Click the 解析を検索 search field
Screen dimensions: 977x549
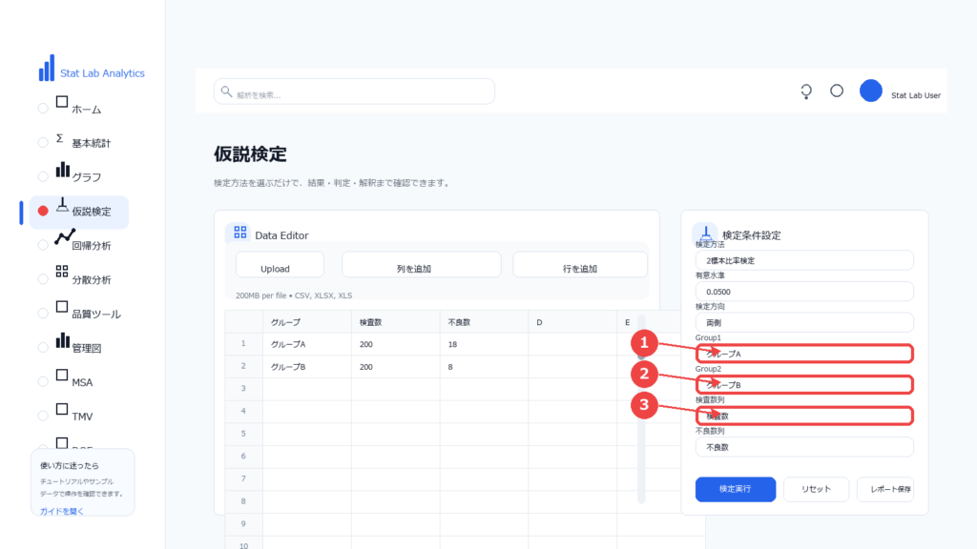point(354,91)
